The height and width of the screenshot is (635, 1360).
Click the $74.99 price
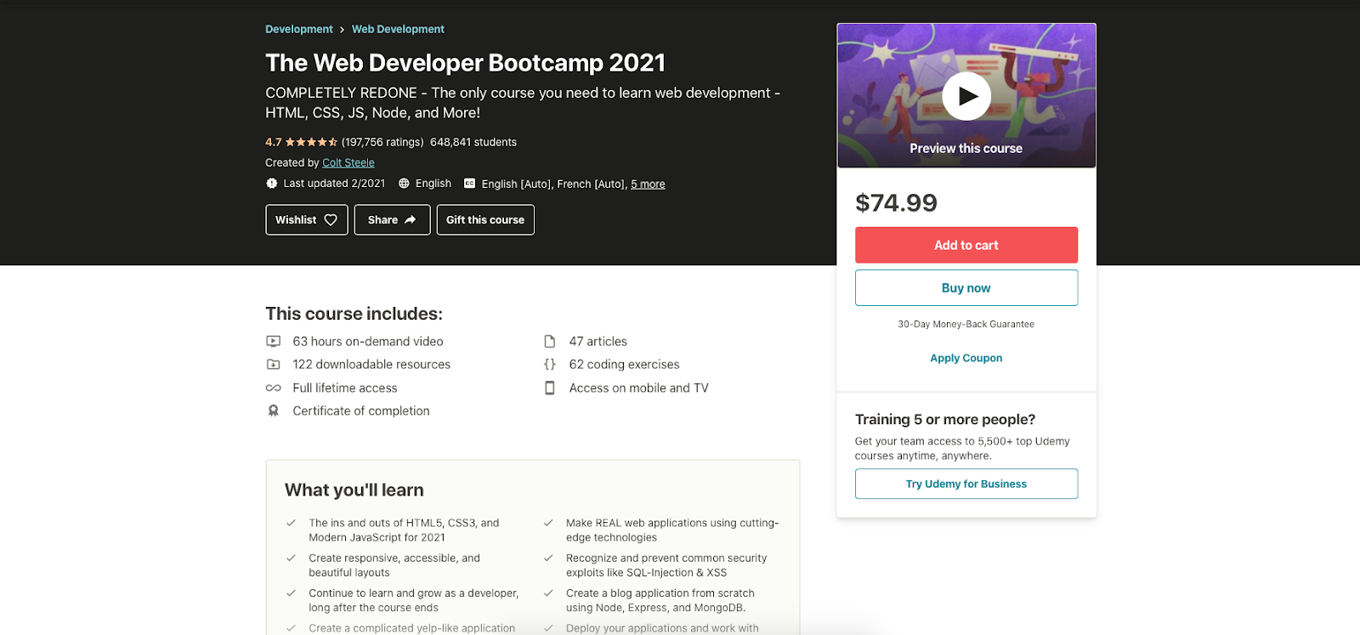pos(896,202)
